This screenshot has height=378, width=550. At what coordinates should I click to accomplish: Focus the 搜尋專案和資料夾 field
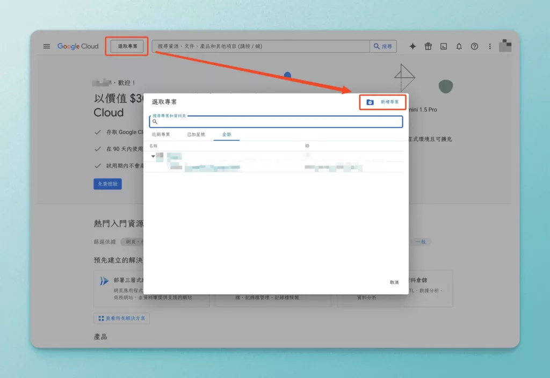click(276, 122)
